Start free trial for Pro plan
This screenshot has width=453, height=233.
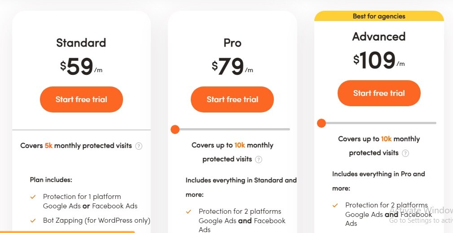pyautogui.click(x=232, y=99)
